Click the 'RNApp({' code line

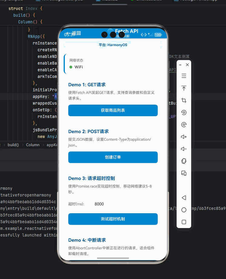coord(36,36)
